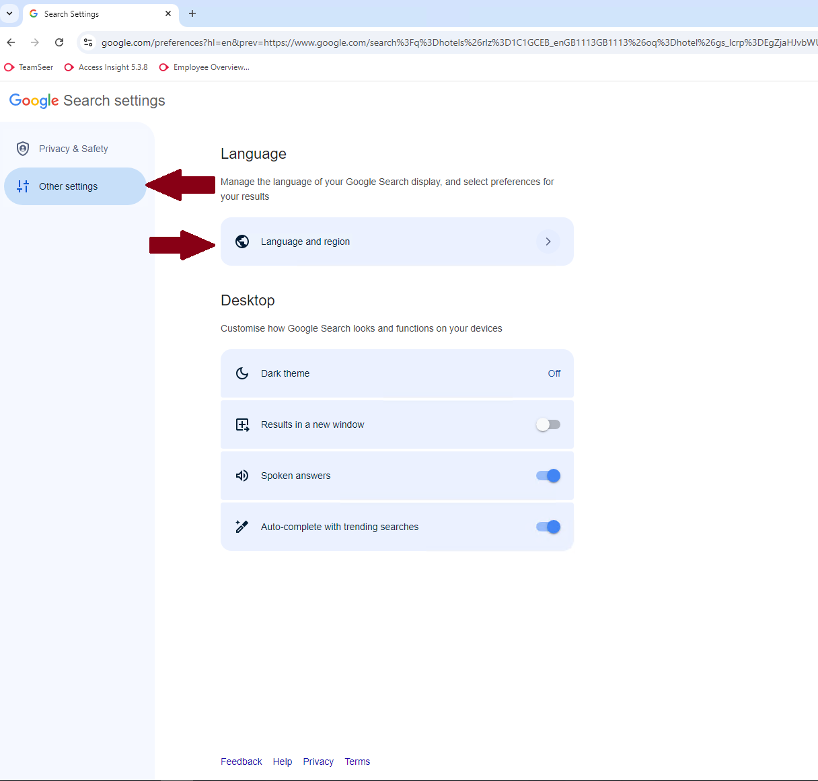The image size is (818, 781).
Task: Toggle Results in a new window switch
Action: click(x=548, y=424)
